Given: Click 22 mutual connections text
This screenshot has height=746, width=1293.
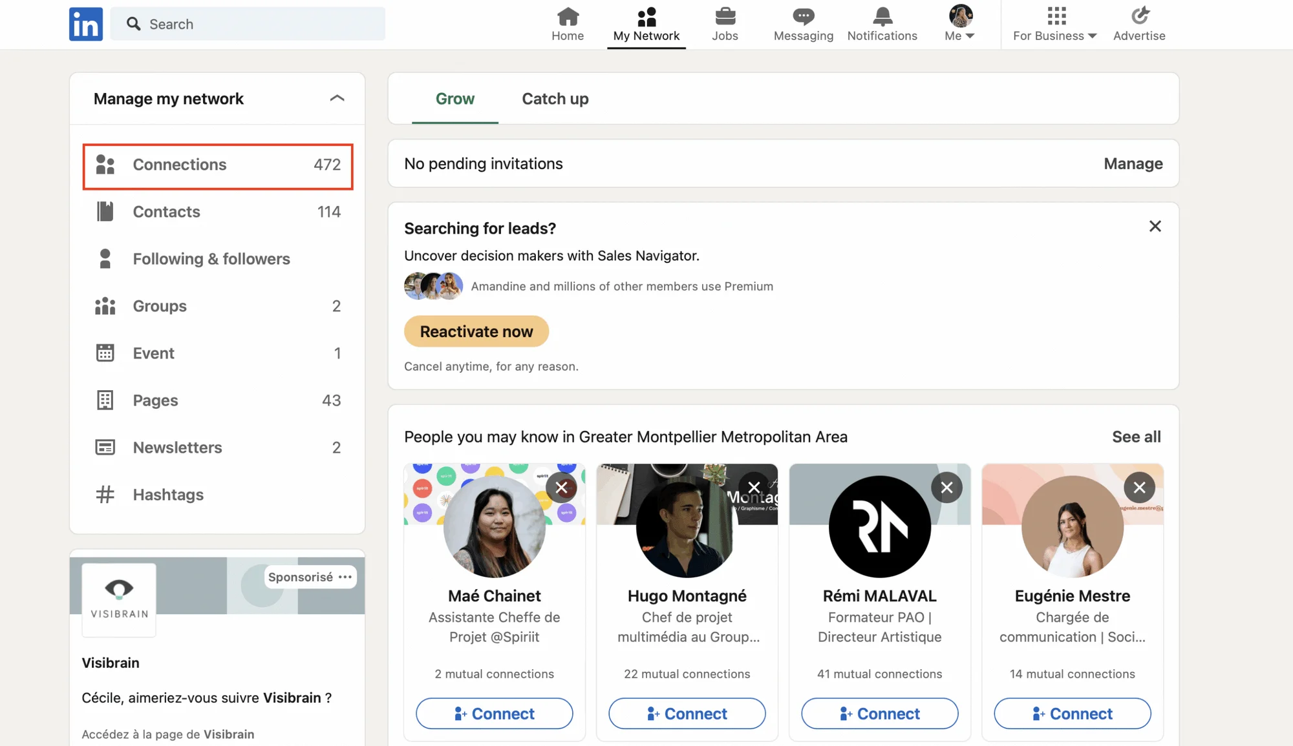Looking at the screenshot, I should coord(687,674).
